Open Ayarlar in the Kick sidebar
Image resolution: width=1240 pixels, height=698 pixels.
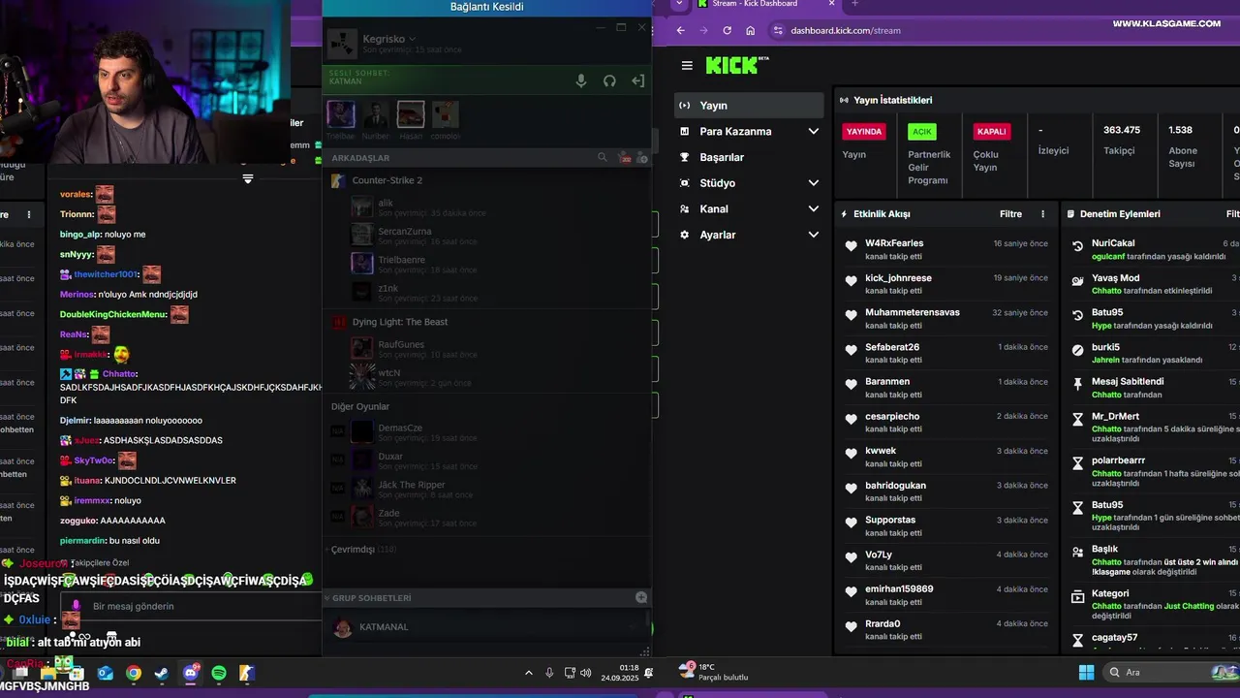pos(749,235)
